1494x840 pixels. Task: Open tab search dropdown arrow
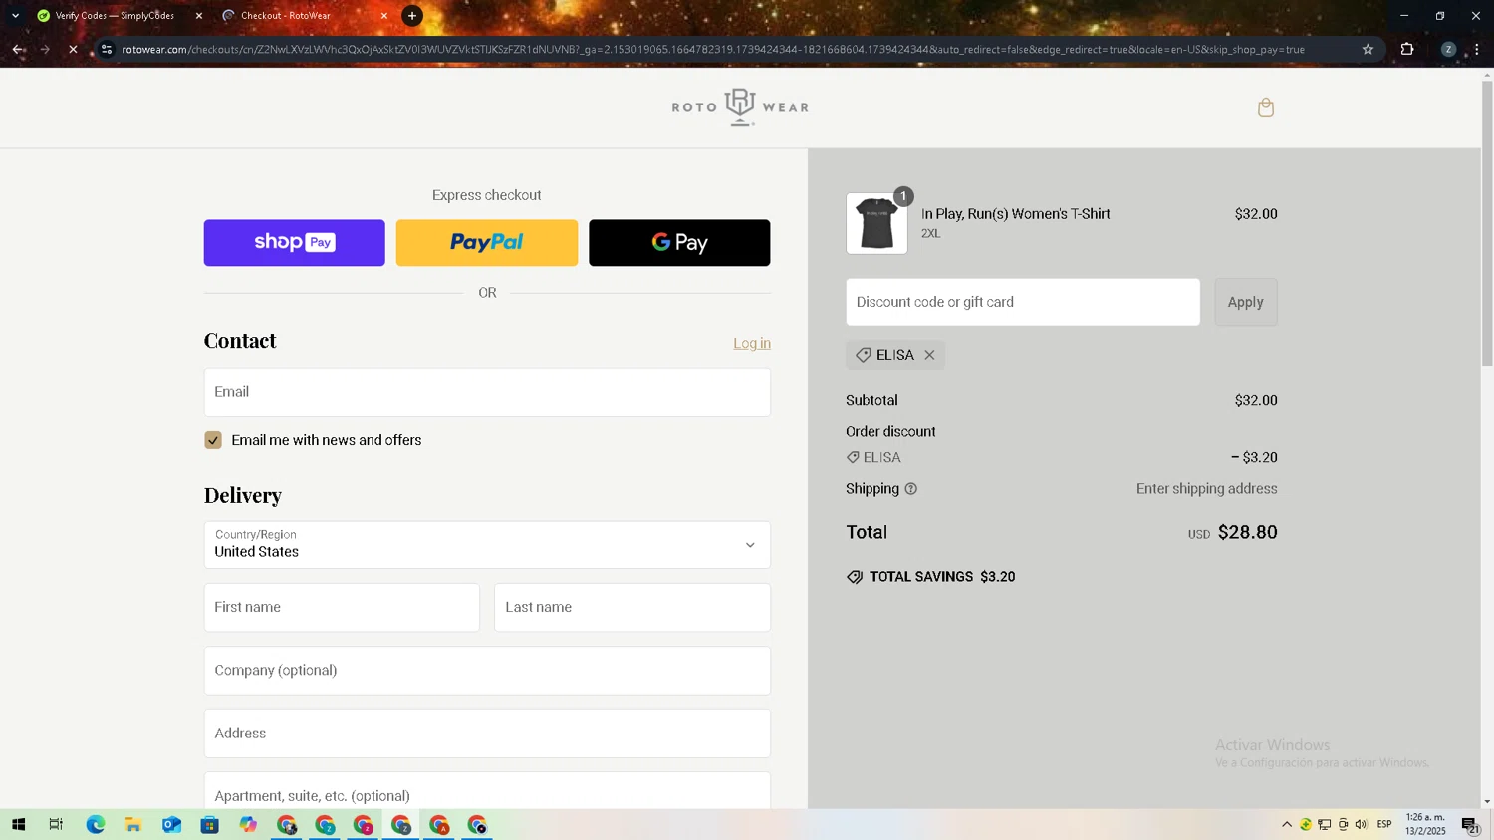coord(15,16)
